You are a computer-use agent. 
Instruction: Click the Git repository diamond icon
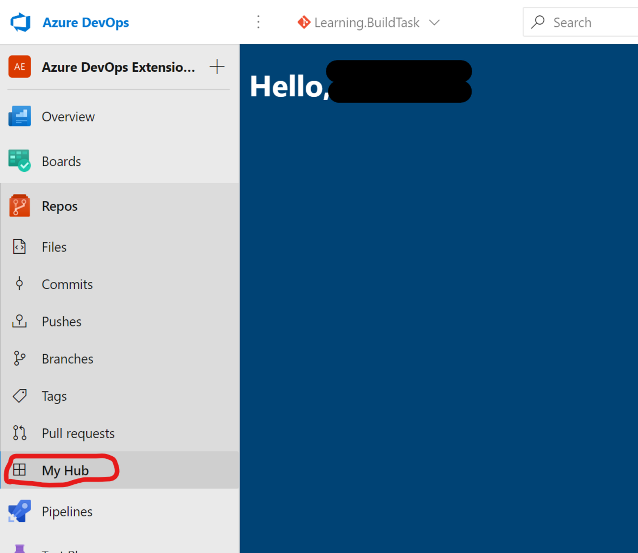pos(304,22)
